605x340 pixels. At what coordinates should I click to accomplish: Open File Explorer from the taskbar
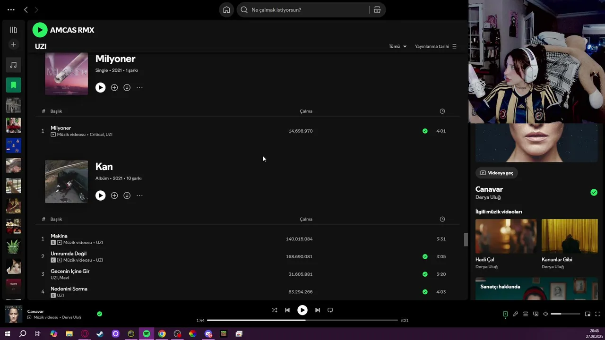(69, 334)
